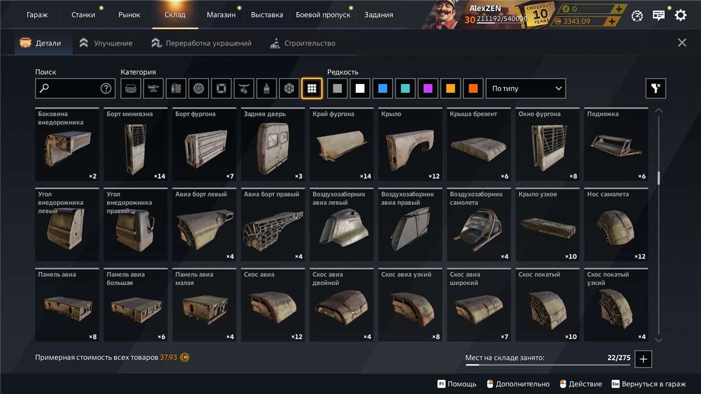The height and width of the screenshot is (394, 701).
Task: Open the Магазин menu tab
Action: point(221,15)
